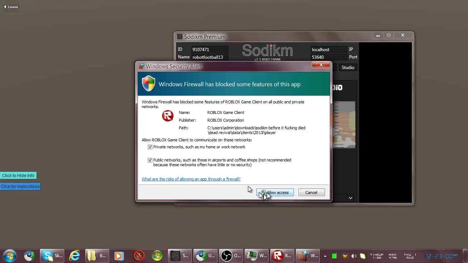Switch to OBS in the taskbar
Screen dimensions: 468x263
231,256
